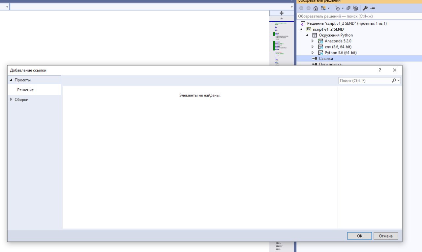Select the 'Сборки' category label
The height and width of the screenshot is (252, 422).
coord(21,99)
